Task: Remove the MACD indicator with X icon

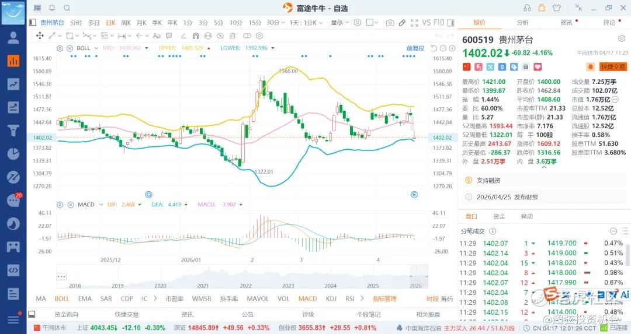Action: point(70,205)
